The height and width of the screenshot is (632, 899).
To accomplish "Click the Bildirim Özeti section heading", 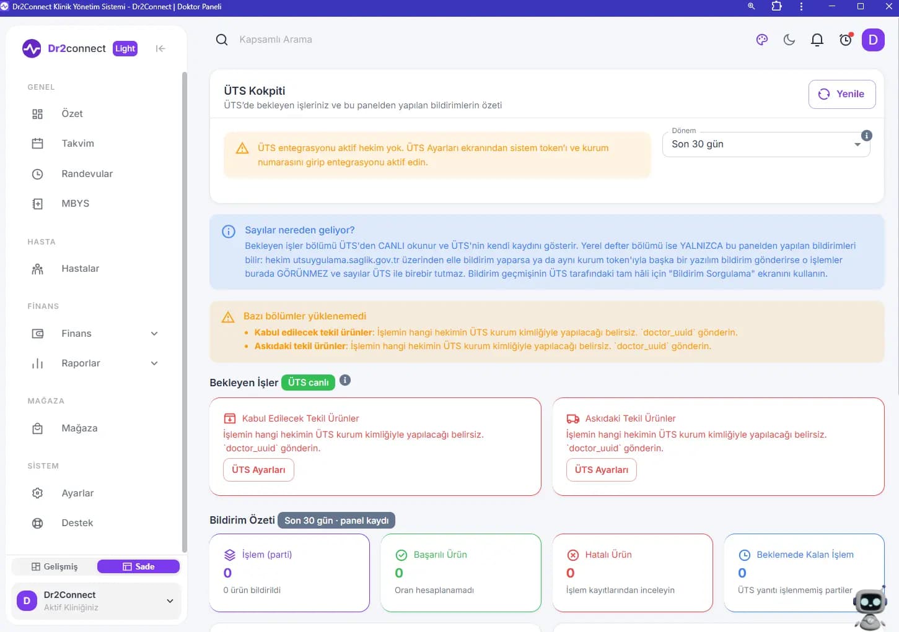I will [x=242, y=520].
